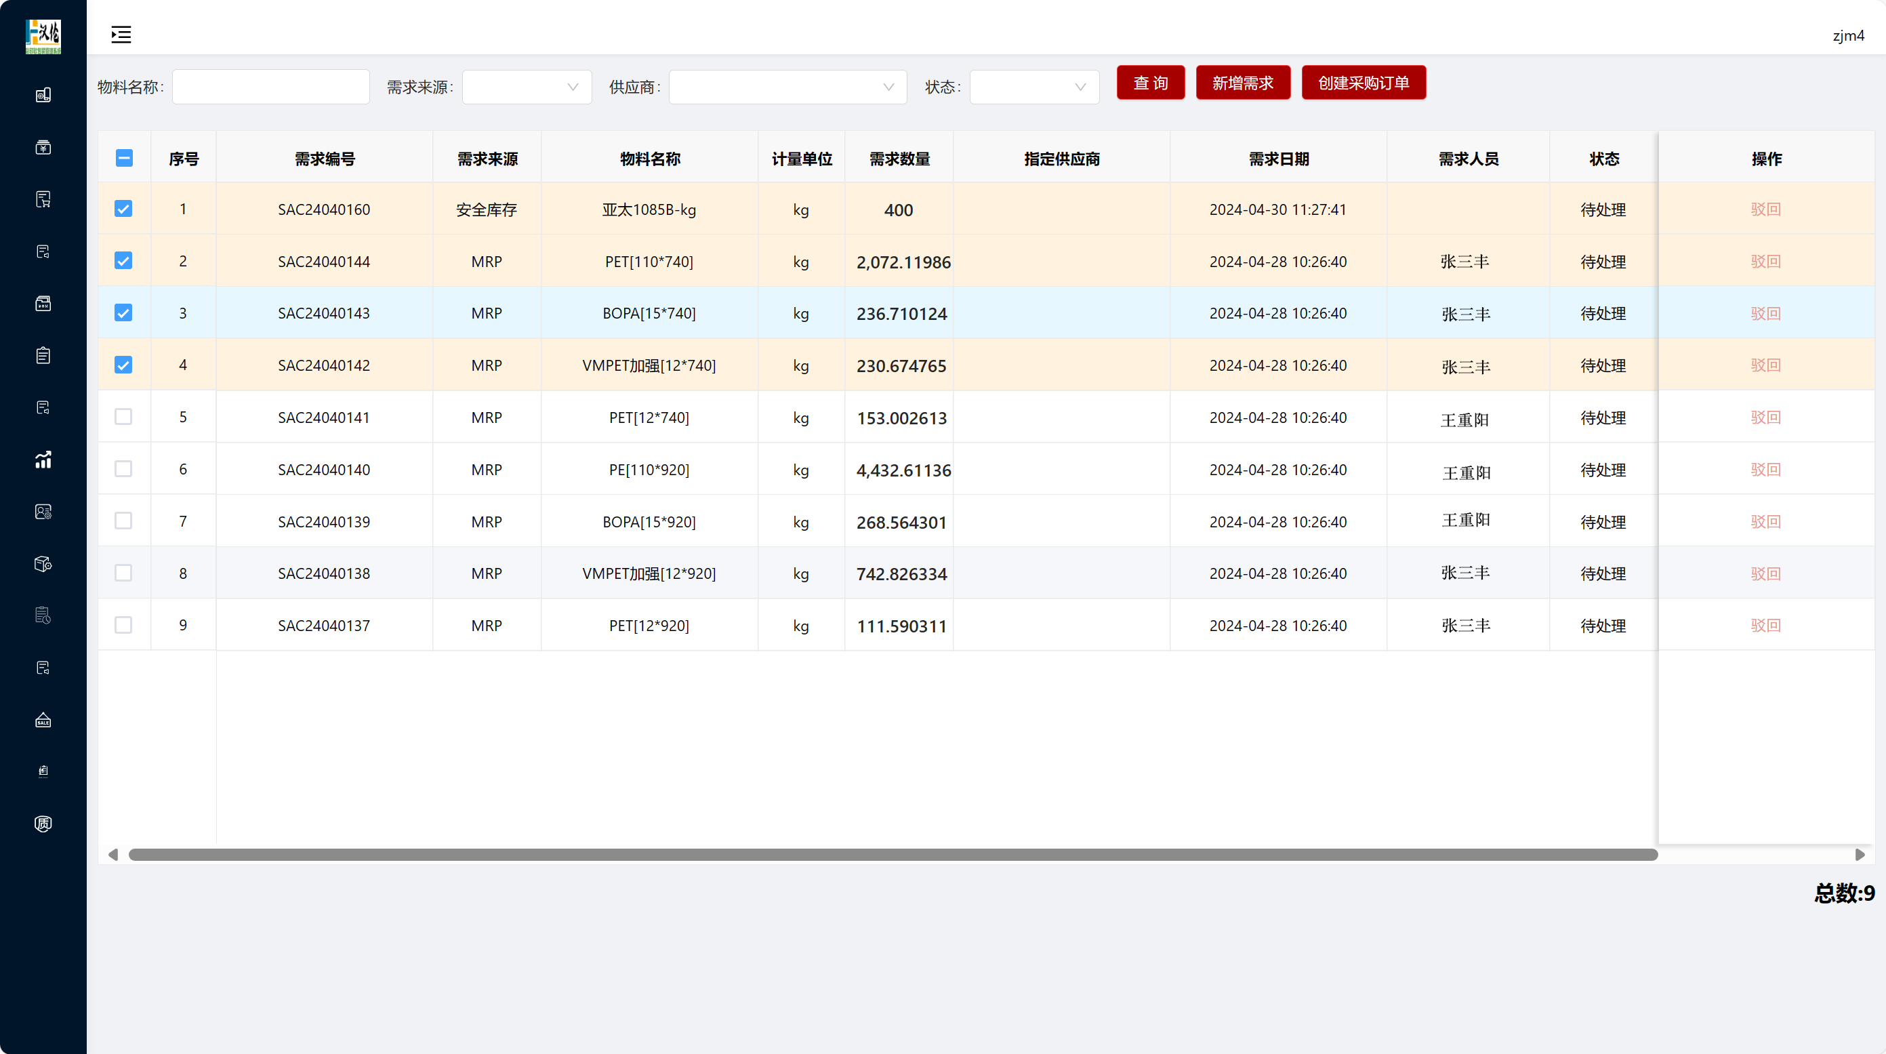Image resolution: width=1886 pixels, height=1054 pixels.
Task: Click the horizontal scrollbar thumb below table
Action: [893, 855]
